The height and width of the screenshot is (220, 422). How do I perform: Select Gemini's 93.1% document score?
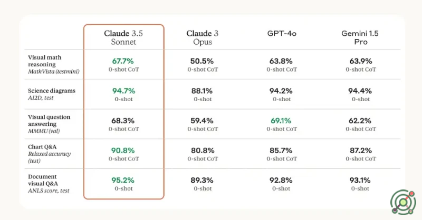[x=360, y=180]
